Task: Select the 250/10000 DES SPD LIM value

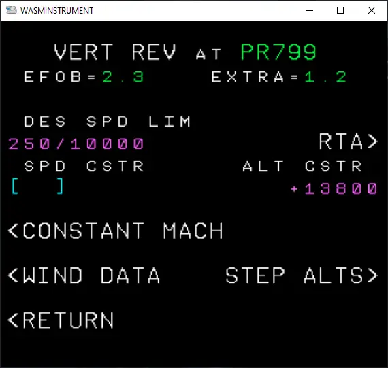Action: 76,144
